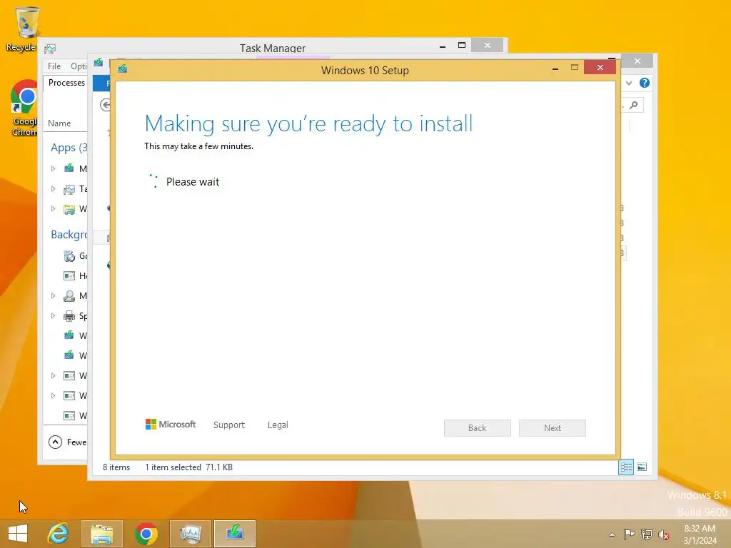Select the Processes tab in Task Manager
This screenshot has height=548, width=731.
[66, 83]
